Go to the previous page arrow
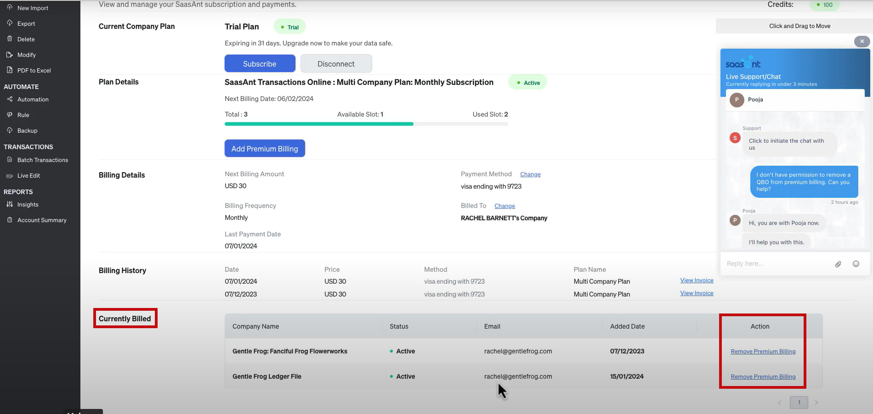873x414 pixels. click(779, 403)
